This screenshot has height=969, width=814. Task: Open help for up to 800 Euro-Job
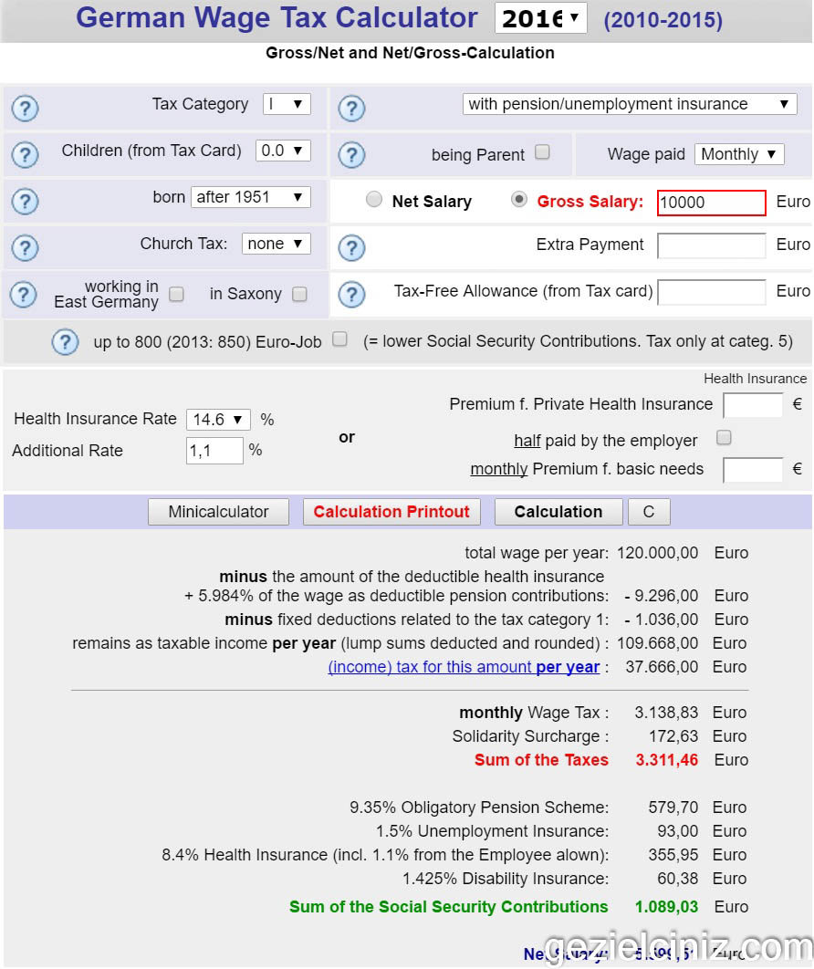coord(65,342)
